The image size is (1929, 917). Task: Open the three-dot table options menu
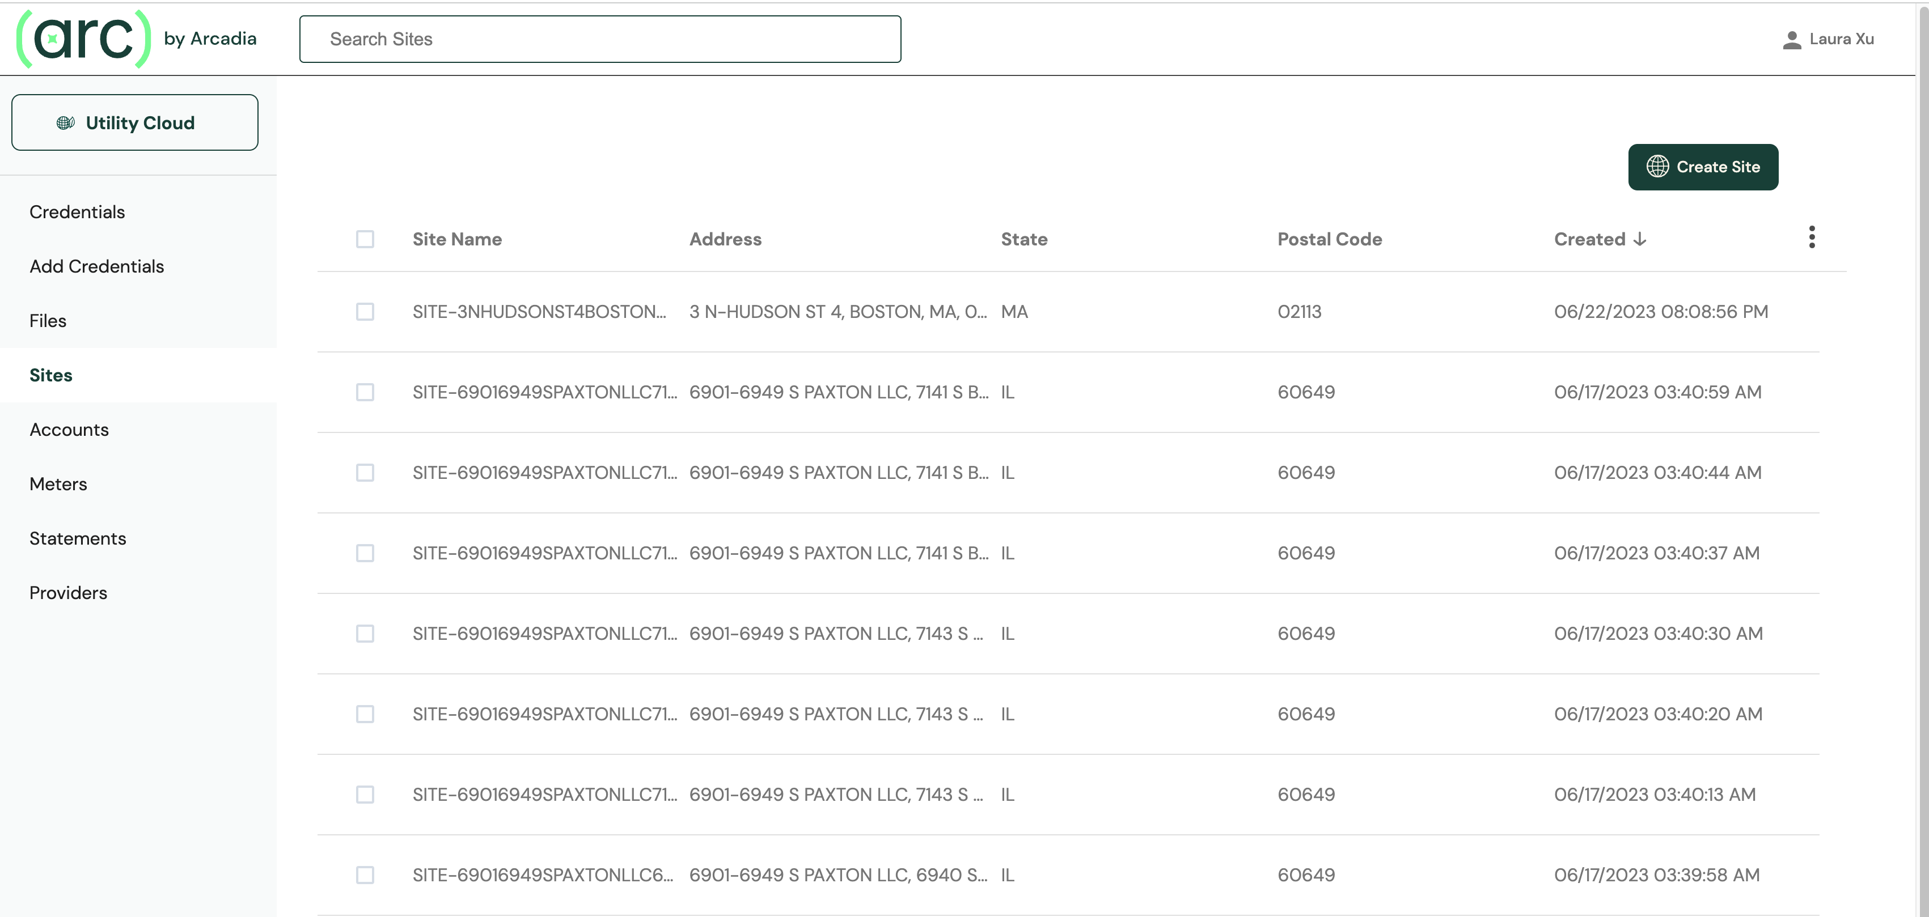click(1812, 237)
